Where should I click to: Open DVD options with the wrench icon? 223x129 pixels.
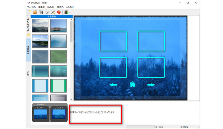(x=47, y=12)
